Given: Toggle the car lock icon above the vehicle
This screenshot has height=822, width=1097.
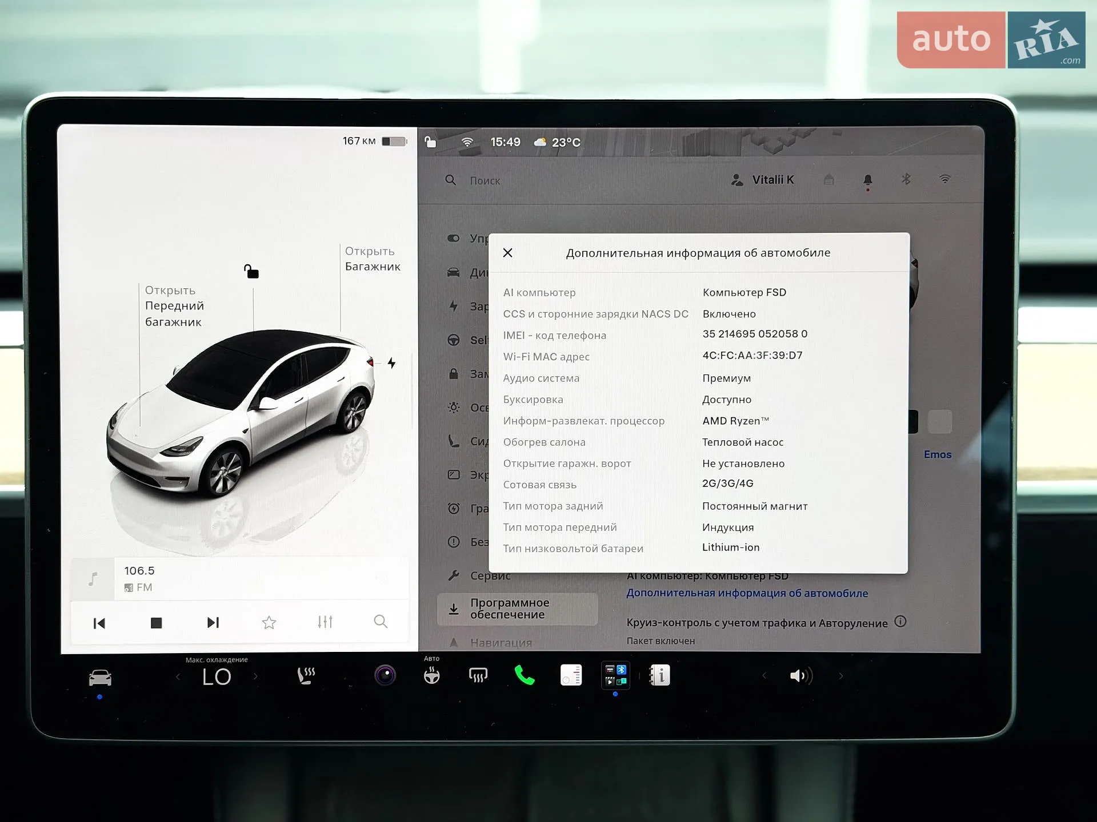Looking at the screenshot, I should (x=251, y=271).
